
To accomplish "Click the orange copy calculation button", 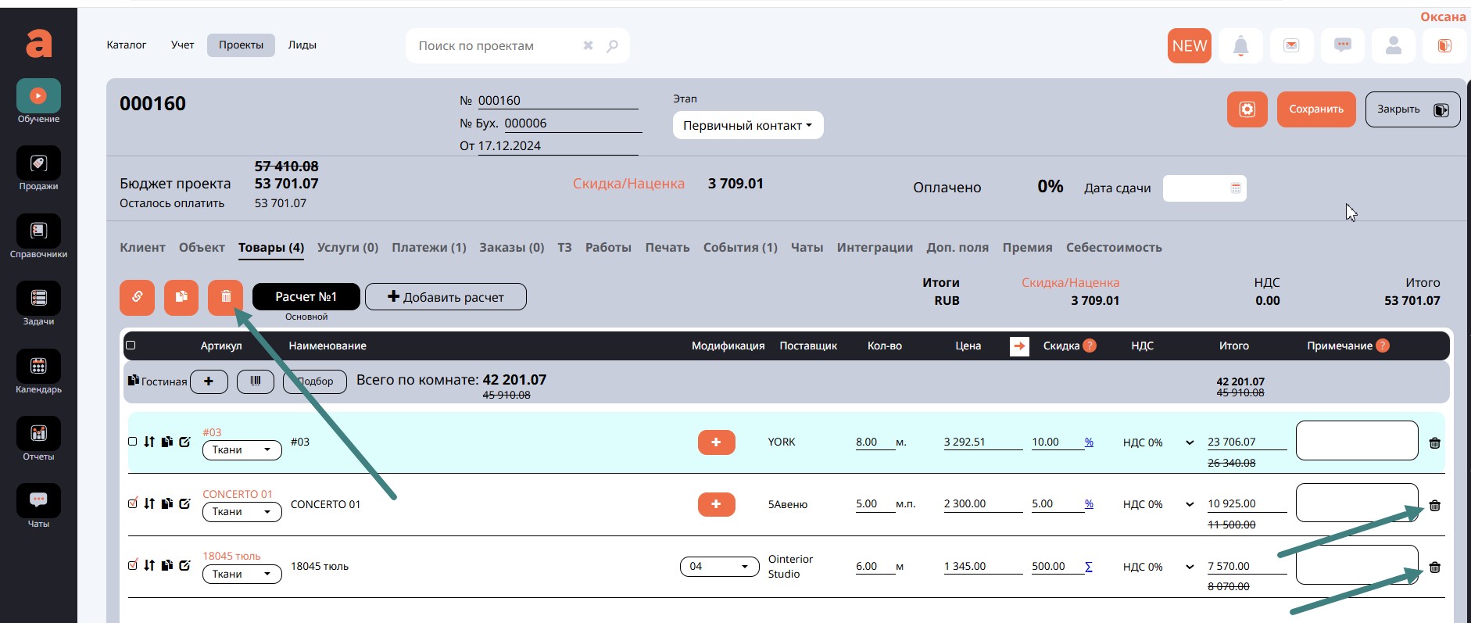I will (x=181, y=298).
